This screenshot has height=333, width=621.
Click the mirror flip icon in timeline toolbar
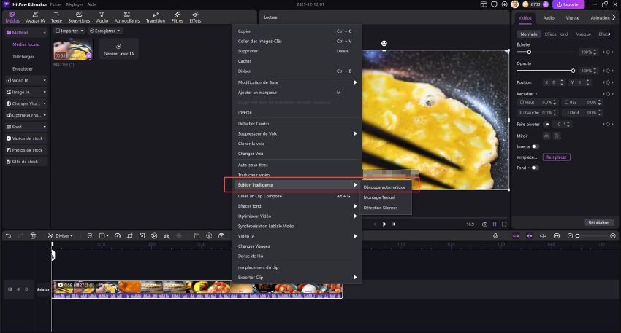pos(167,236)
